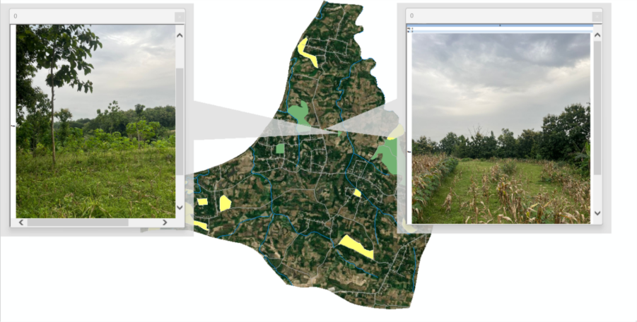This screenshot has height=322, width=637.
Task: Close the right cornfield popup window
Action: coord(597,16)
